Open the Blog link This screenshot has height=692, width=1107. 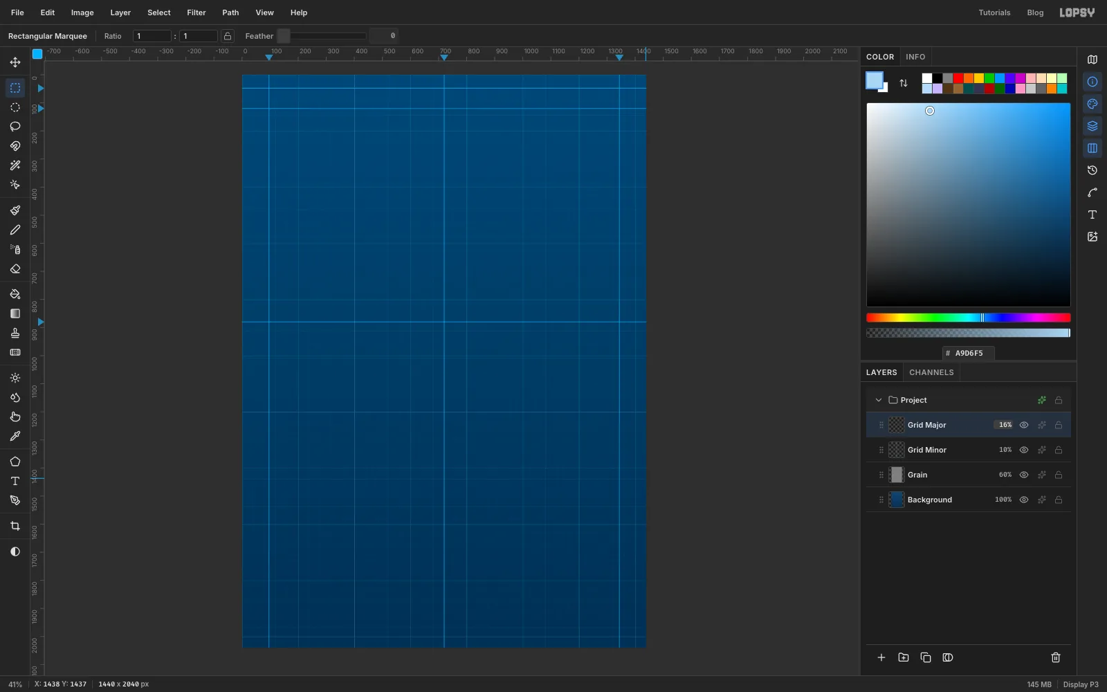click(x=1035, y=12)
